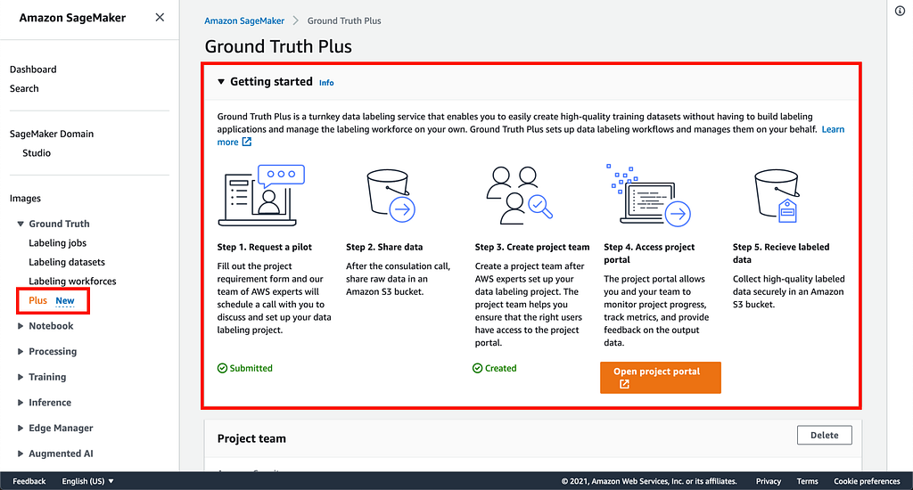Image resolution: width=913 pixels, height=490 pixels.
Task: Click the New badge beside Plus
Action: click(64, 301)
